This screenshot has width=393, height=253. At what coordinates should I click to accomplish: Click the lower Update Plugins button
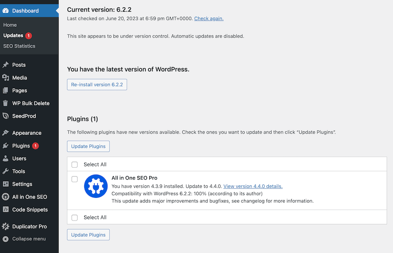[88, 235]
